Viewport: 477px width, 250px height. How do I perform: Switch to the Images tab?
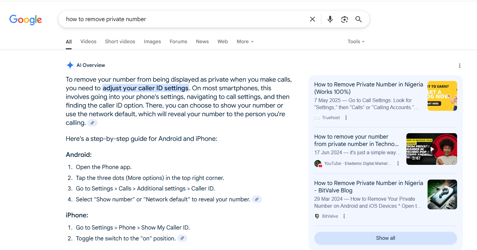click(x=152, y=41)
